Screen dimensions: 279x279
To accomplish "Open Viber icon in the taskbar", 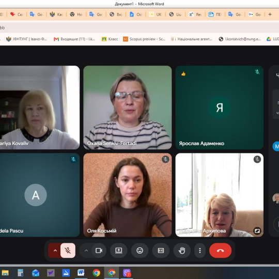I will (x=127, y=273).
